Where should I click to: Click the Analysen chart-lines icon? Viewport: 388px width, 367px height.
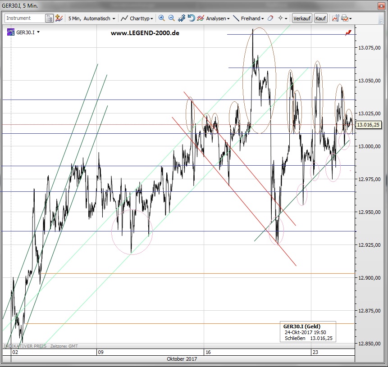tap(201, 18)
